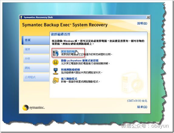The height and width of the screenshot is (133, 174).
Task: Click the 結束(X) exit link
Action: coord(142,107)
